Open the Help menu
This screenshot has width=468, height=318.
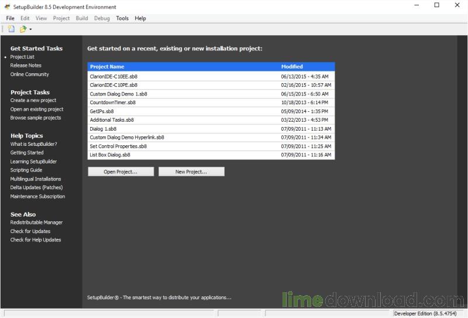tap(140, 18)
